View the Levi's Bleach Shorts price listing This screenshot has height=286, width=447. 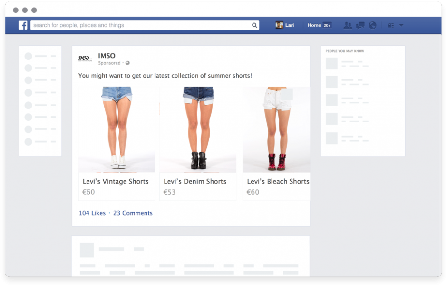coord(253,192)
